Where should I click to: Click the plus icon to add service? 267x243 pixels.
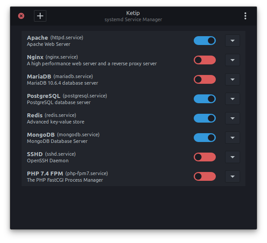point(40,16)
